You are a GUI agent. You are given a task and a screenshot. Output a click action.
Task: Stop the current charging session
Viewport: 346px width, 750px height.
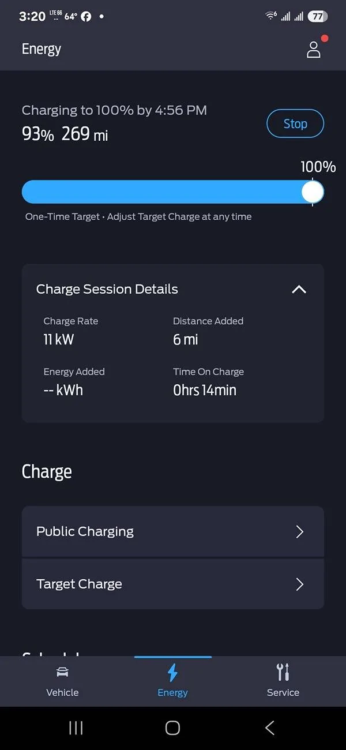[x=295, y=123]
